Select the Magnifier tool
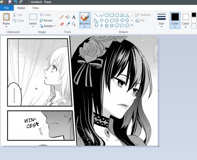197x160 pixels. point(74,24)
